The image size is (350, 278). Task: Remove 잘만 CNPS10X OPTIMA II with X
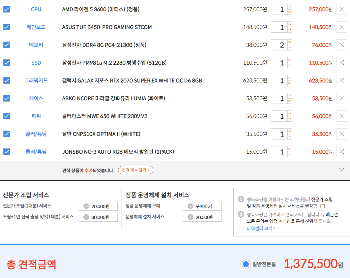(341, 134)
